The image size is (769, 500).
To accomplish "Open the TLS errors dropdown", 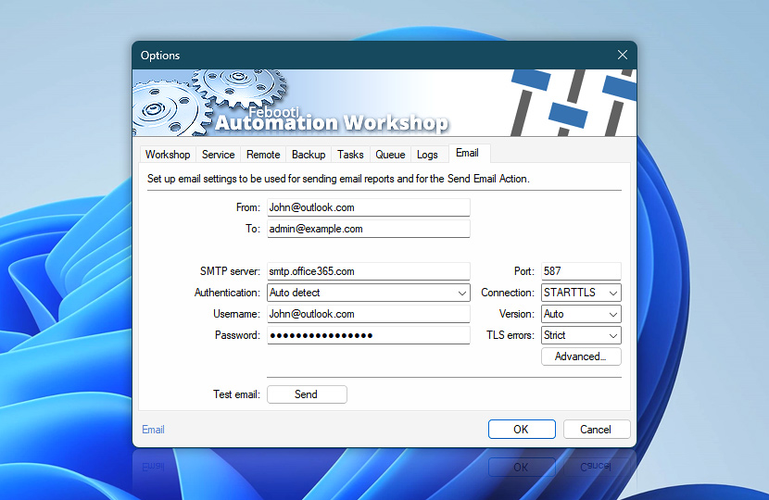I will tap(581, 335).
